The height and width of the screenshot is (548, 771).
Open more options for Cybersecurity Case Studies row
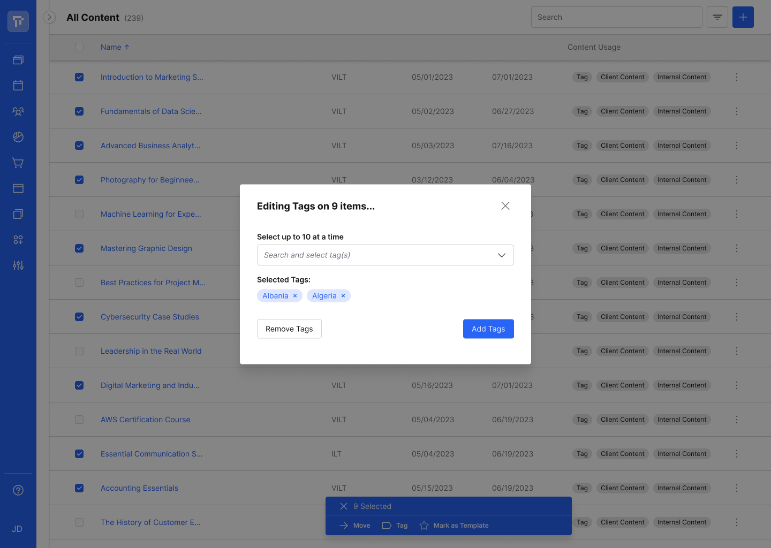(x=737, y=317)
